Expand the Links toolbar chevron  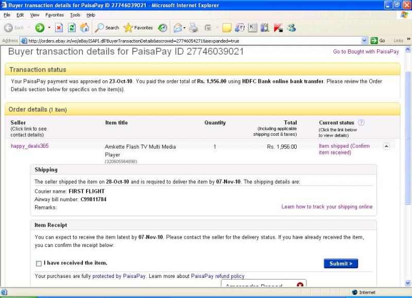click(x=408, y=40)
